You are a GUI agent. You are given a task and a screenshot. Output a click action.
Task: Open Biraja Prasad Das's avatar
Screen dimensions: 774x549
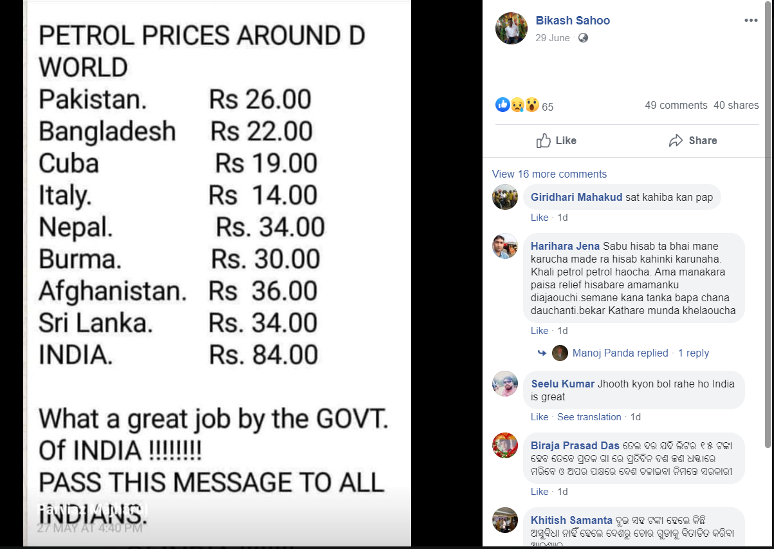tap(505, 445)
